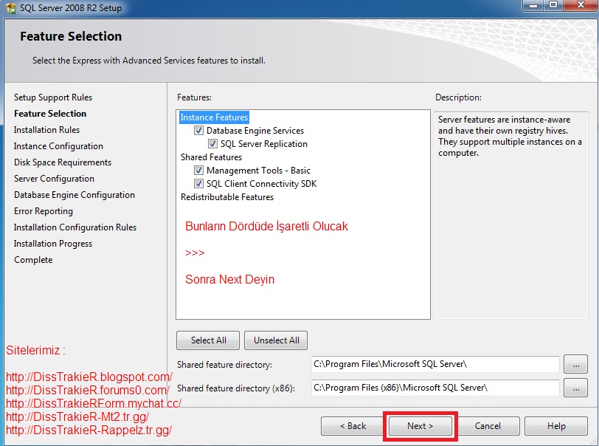Go Back to previous step

[x=353, y=426]
